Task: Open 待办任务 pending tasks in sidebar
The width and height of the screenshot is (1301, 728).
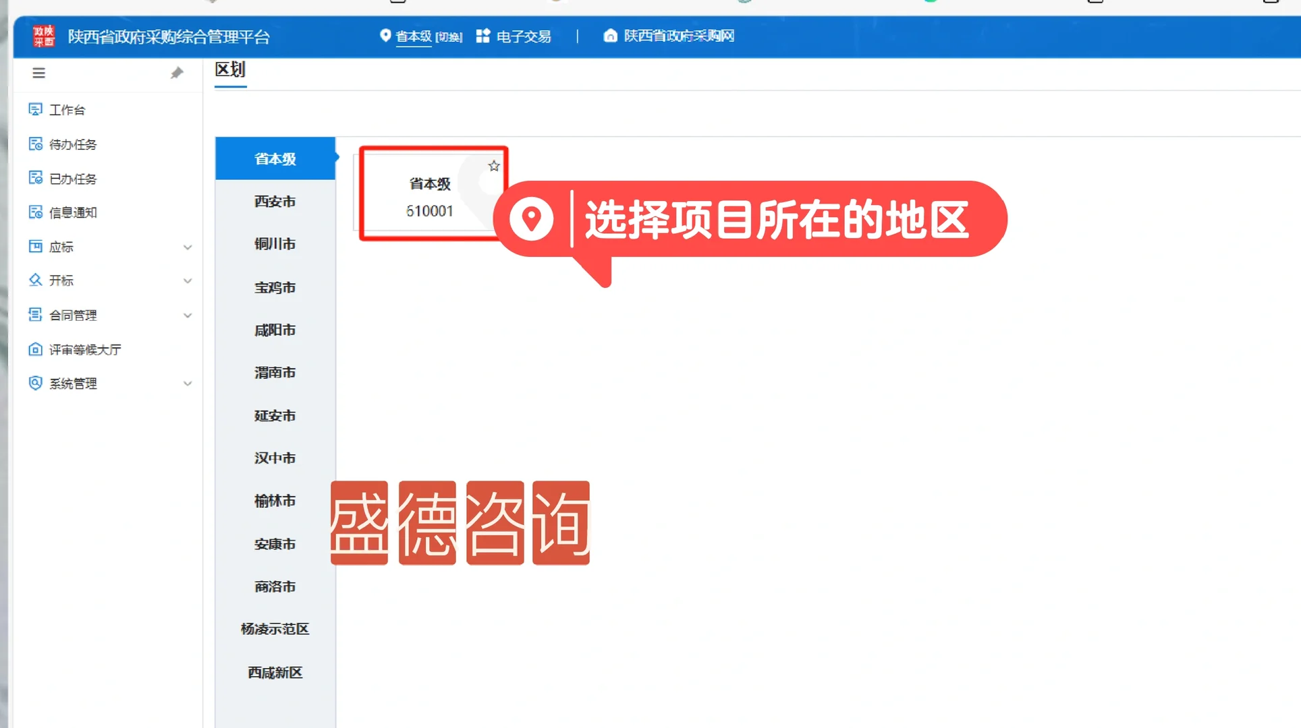Action: click(73, 144)
